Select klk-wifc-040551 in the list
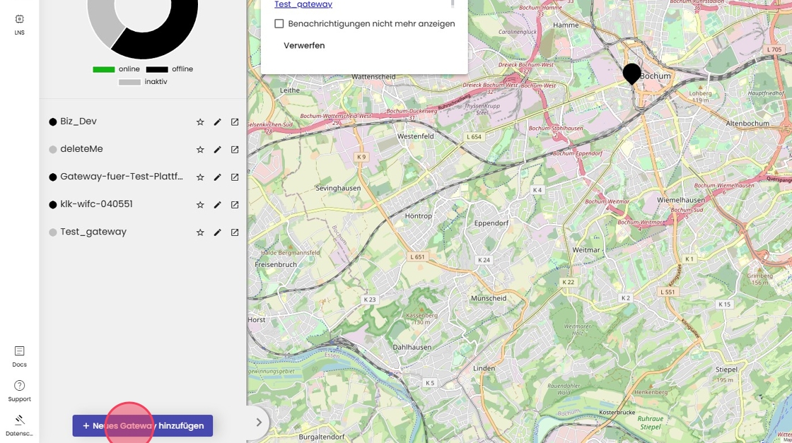Screen dimensions: 792x443 coord(96,204)
